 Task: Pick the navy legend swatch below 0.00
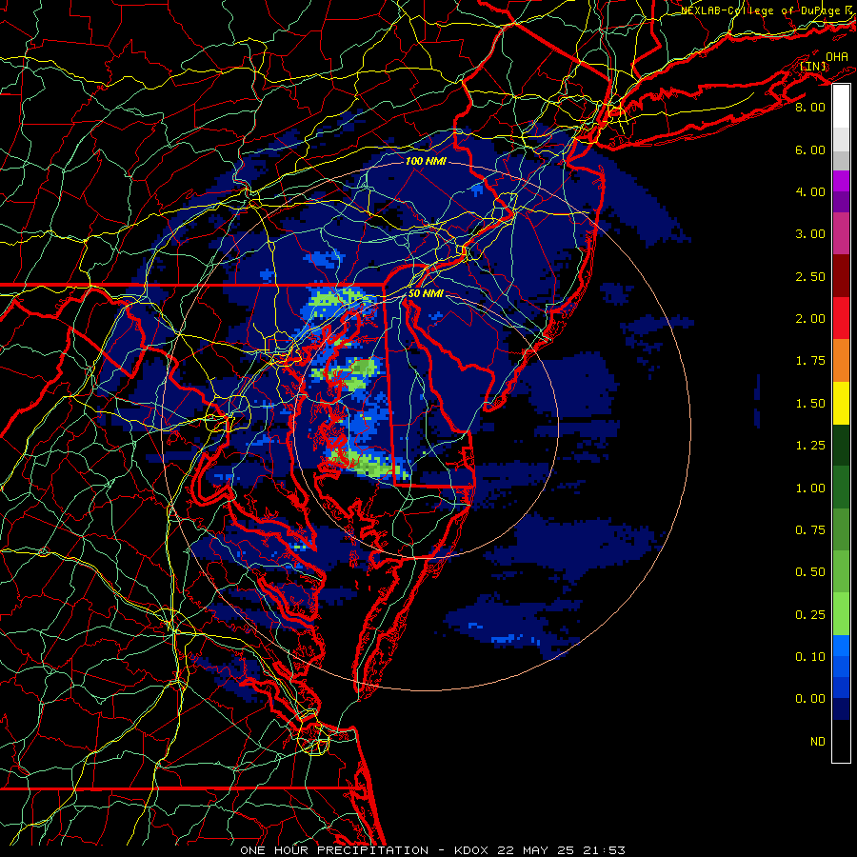point(841,709)
